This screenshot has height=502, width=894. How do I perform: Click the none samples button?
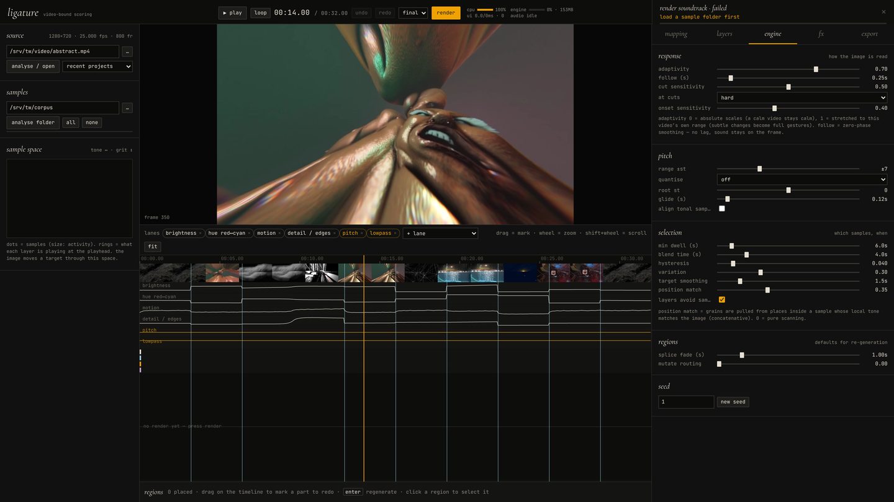tap(92, 123)
